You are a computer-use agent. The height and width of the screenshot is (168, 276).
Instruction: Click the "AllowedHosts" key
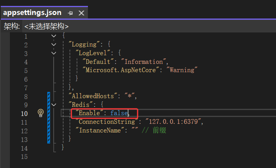93,96
